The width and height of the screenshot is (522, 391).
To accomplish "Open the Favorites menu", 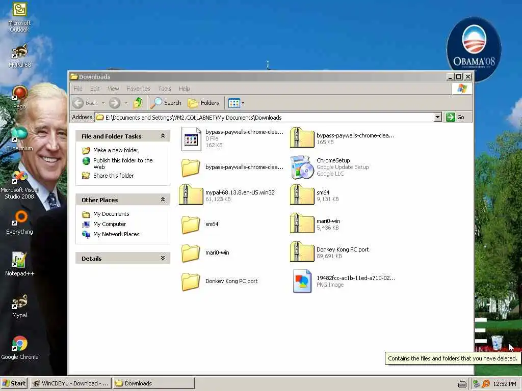I will click(139, 89).
